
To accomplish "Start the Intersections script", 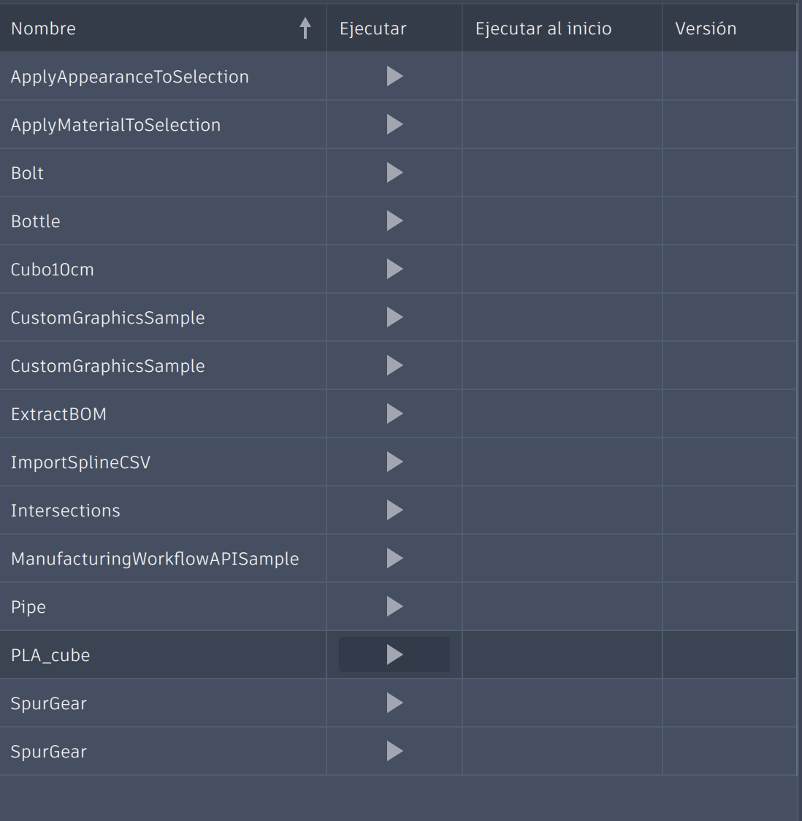I will (x=394, y=510).
